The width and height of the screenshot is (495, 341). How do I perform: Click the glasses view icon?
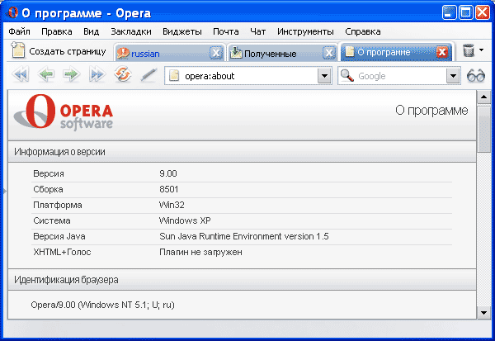coord(476,76)
